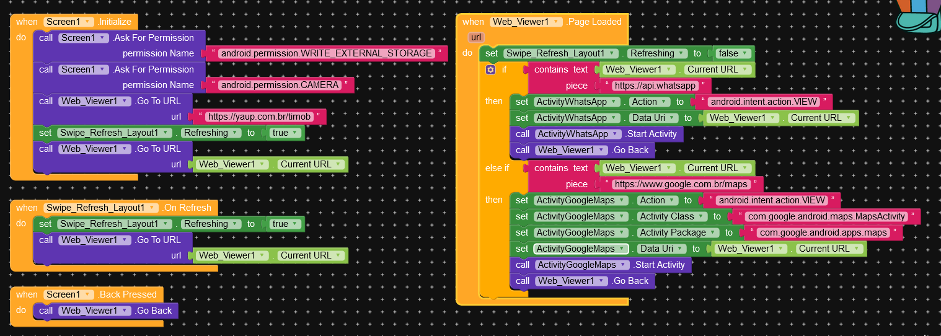Select Go Back call below ActivityWhatsApp Start Activity
This screenshot has height=336, width=941.
pyautogui.click(x=581, y=150)
